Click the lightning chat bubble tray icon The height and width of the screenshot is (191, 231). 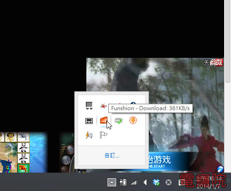[x=89, y=135]
